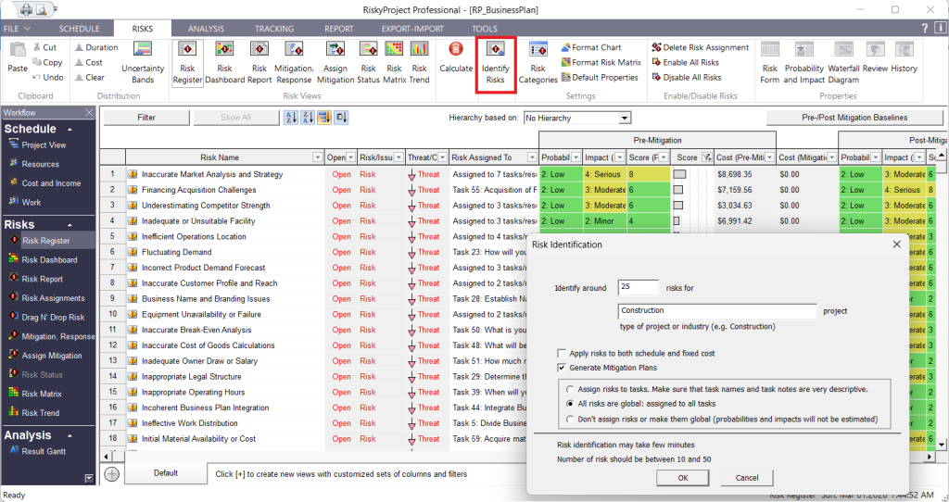949x502 pixels.
Task: Switch to the ANALYSIS ribbon tab
Action: (x=206, y=29)
